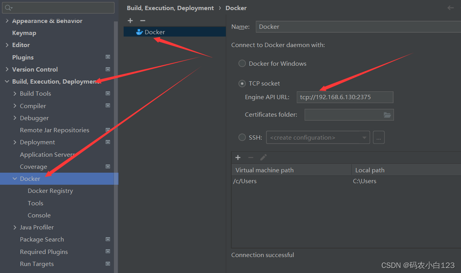Open Plugins settings page
461x273 pixels.
coord(23,57)
